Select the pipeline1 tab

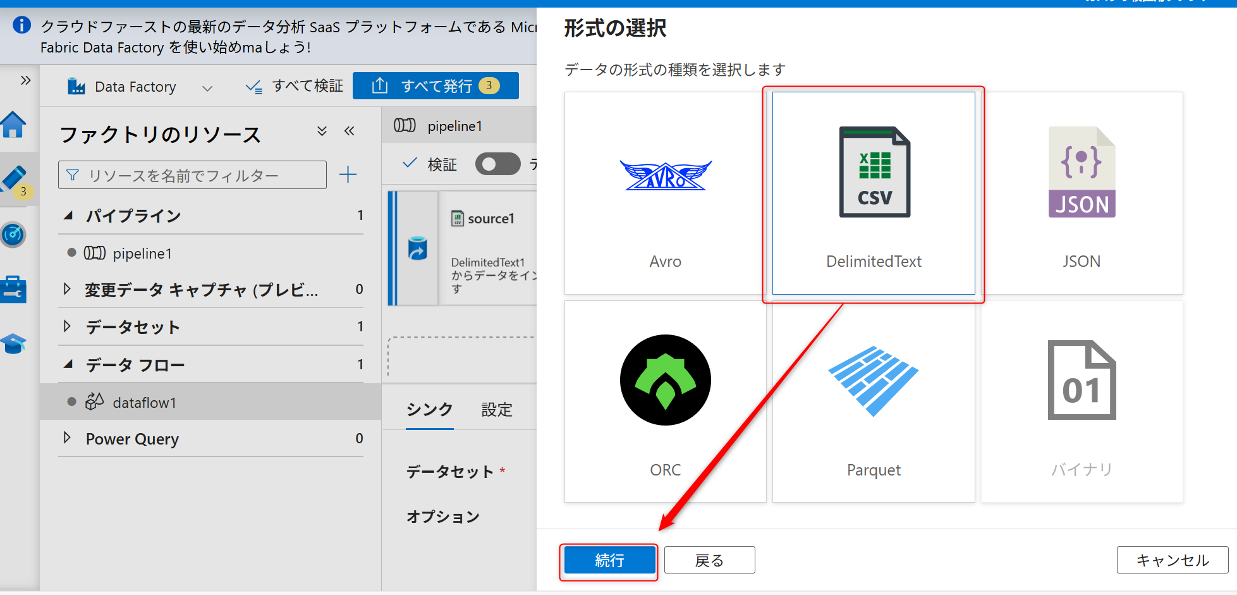457,126
